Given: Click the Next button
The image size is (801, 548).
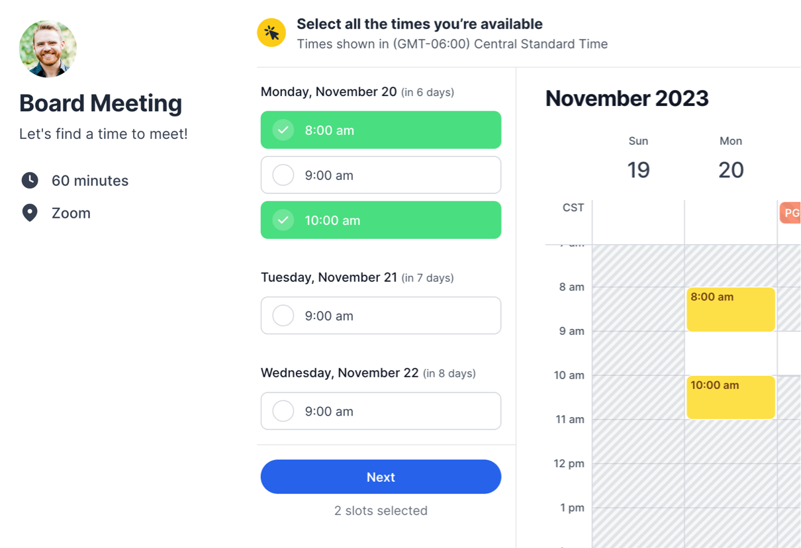Looking at the screenshot, I should [x=381, y=477].
